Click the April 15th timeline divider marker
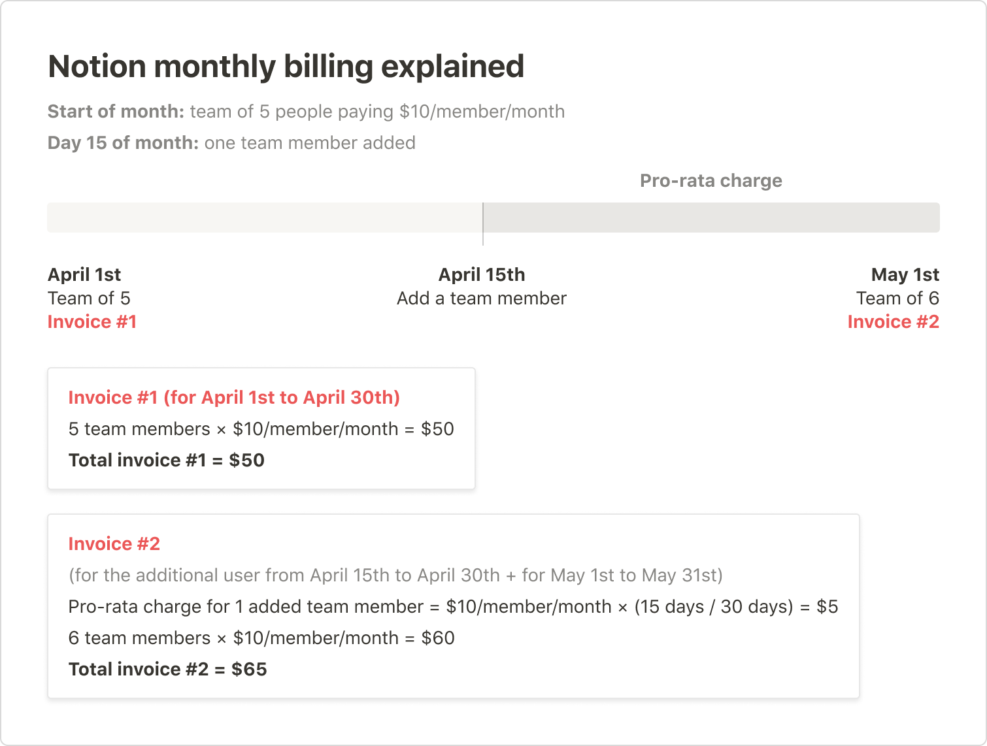Screen dimensions: 987x746 tap(483, 224)
